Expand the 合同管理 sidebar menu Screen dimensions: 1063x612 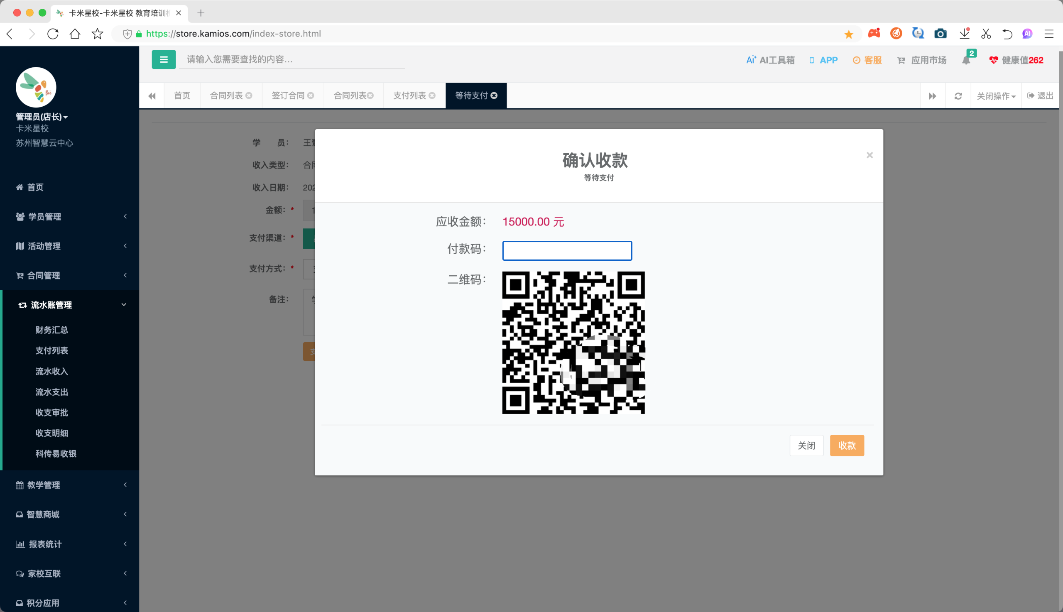pyautogui.click(x=70, y=275)
